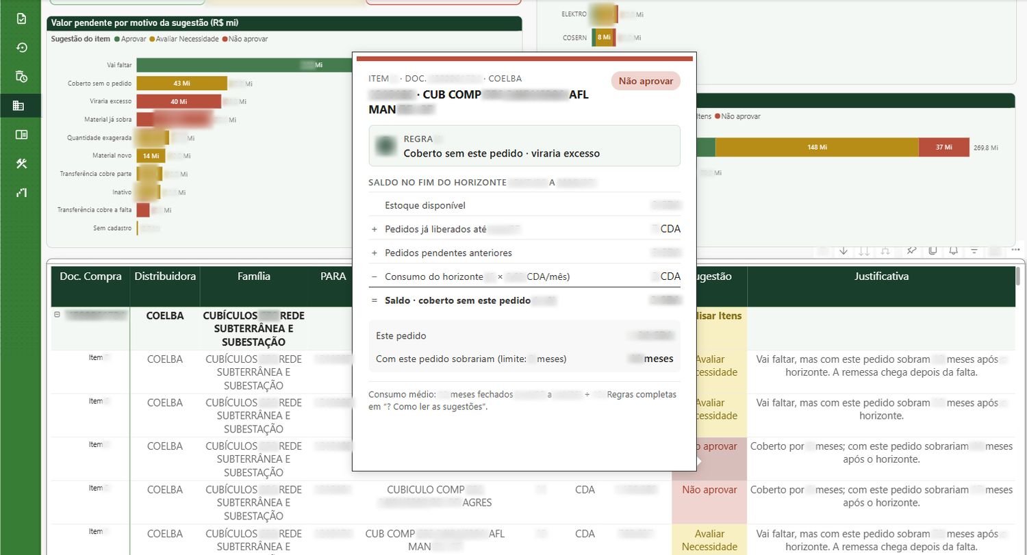Click the bell alert icon above the table
This screenshot has height=555, width=1027.
[953, 251]
